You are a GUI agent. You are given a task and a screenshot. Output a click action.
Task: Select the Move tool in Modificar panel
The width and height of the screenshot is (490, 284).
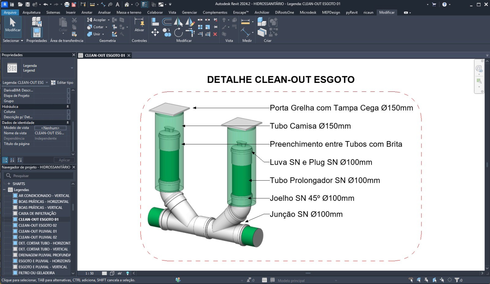point(155,32)
